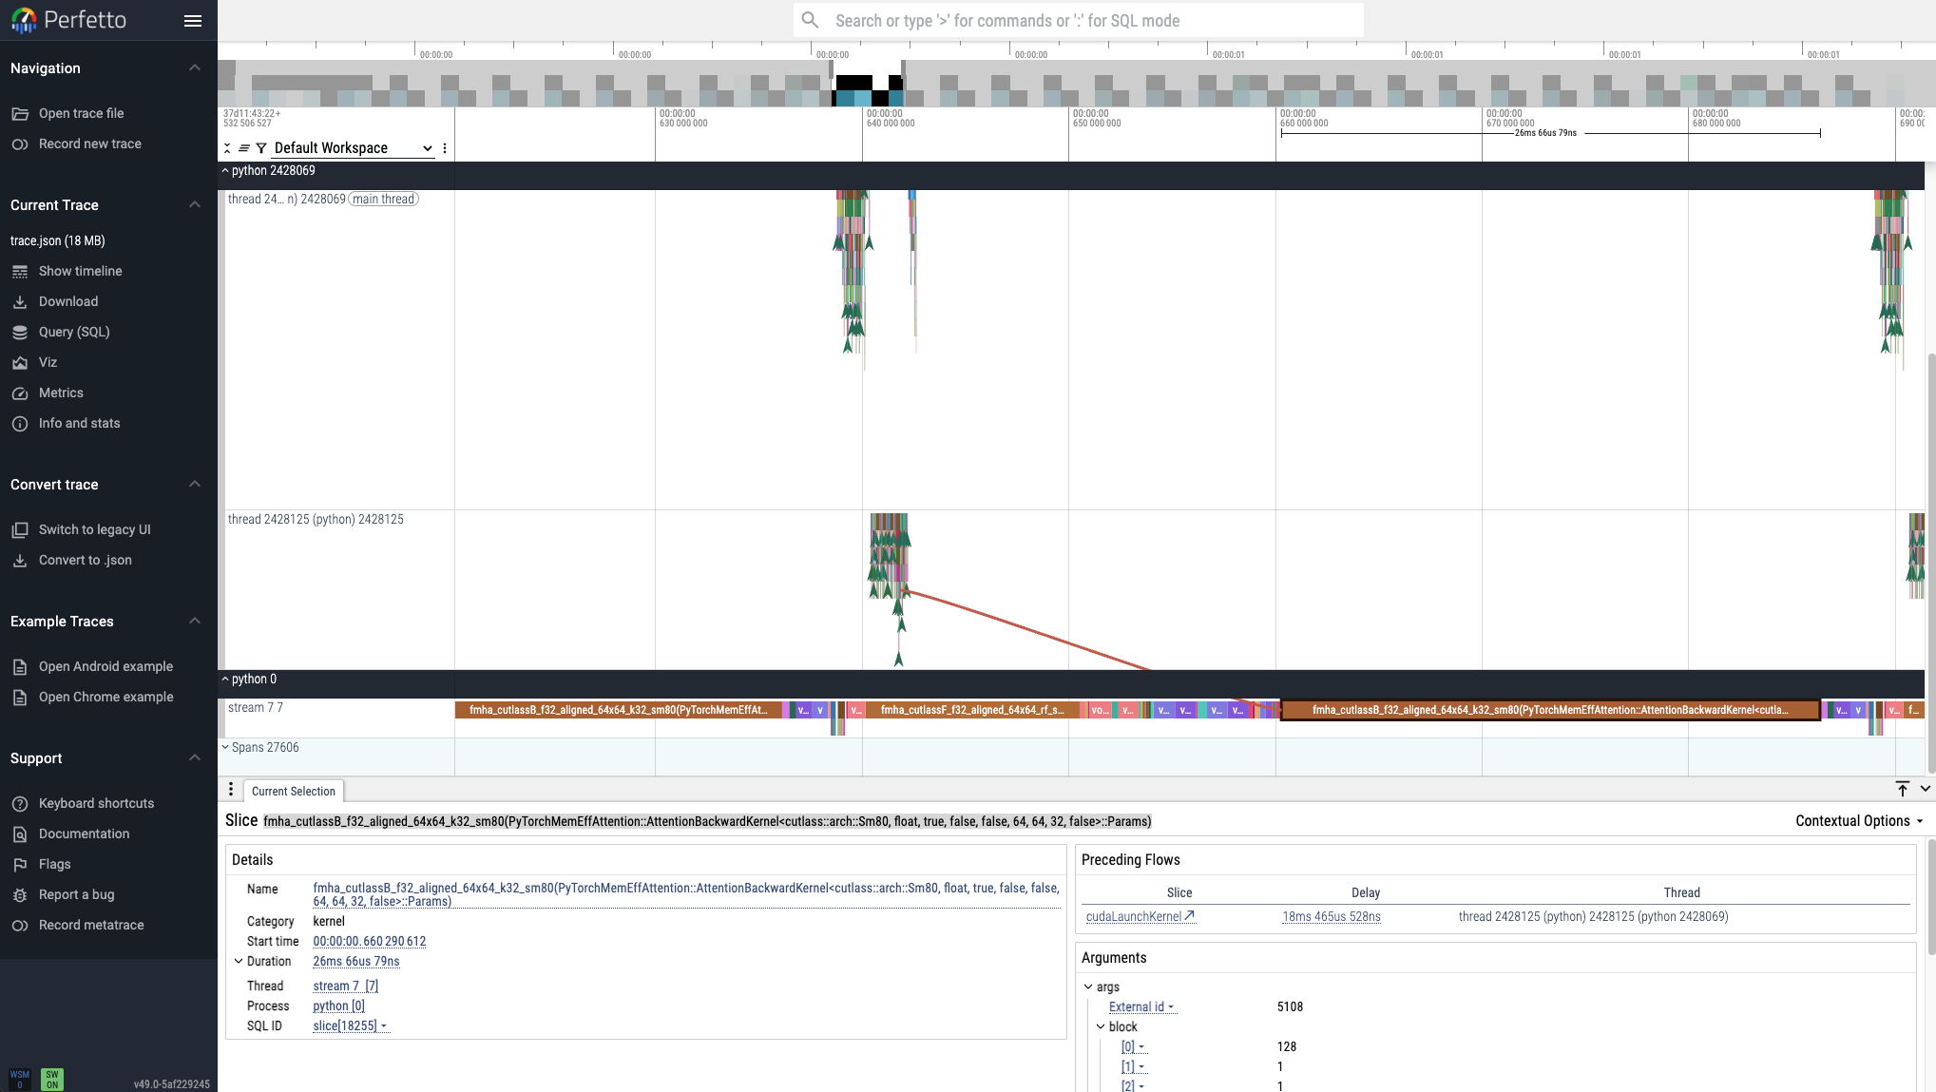This screenshot has width=1936, height=1092.
Task: Collapse the python 2428069 process group
Action: 225,171
